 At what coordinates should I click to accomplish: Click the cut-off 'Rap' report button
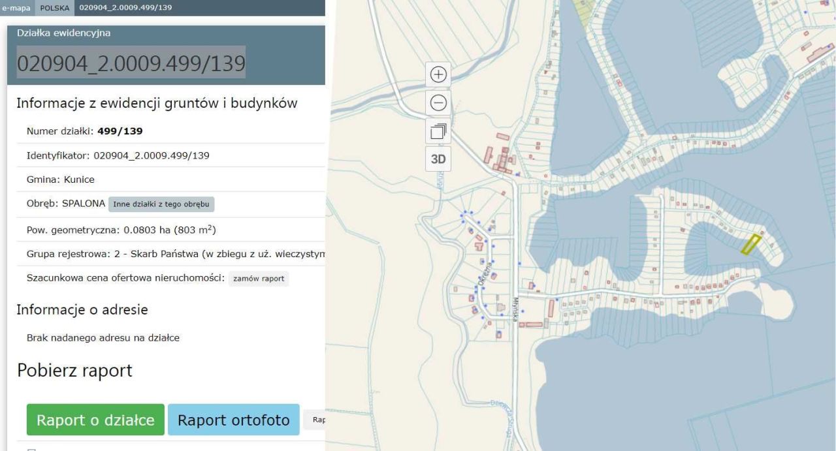(x=317, y=420)
